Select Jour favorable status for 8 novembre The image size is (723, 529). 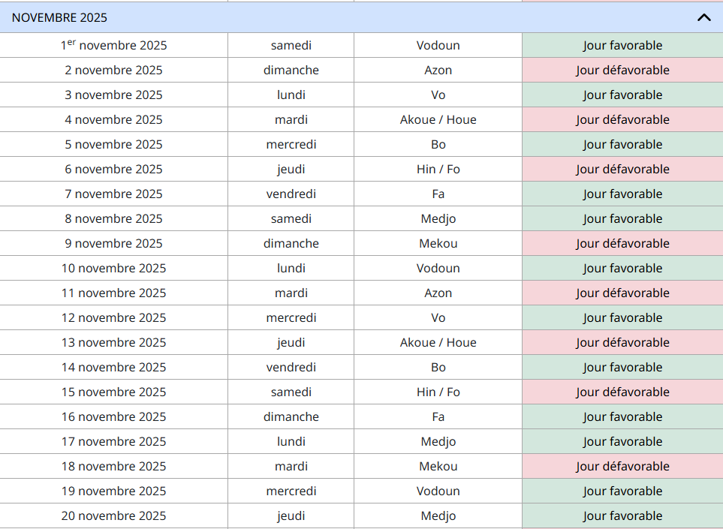pyautogui.click(x=622, y=218)
